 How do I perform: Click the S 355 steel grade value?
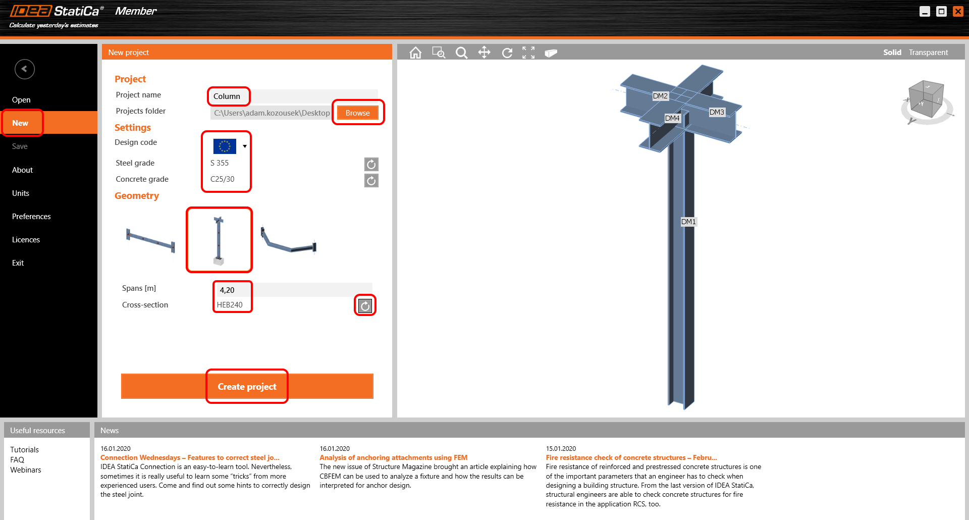[219, 163]
